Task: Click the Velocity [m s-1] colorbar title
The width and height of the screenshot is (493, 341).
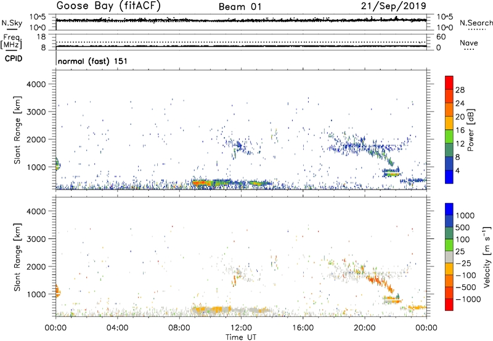Action: (x=487, y=257)
